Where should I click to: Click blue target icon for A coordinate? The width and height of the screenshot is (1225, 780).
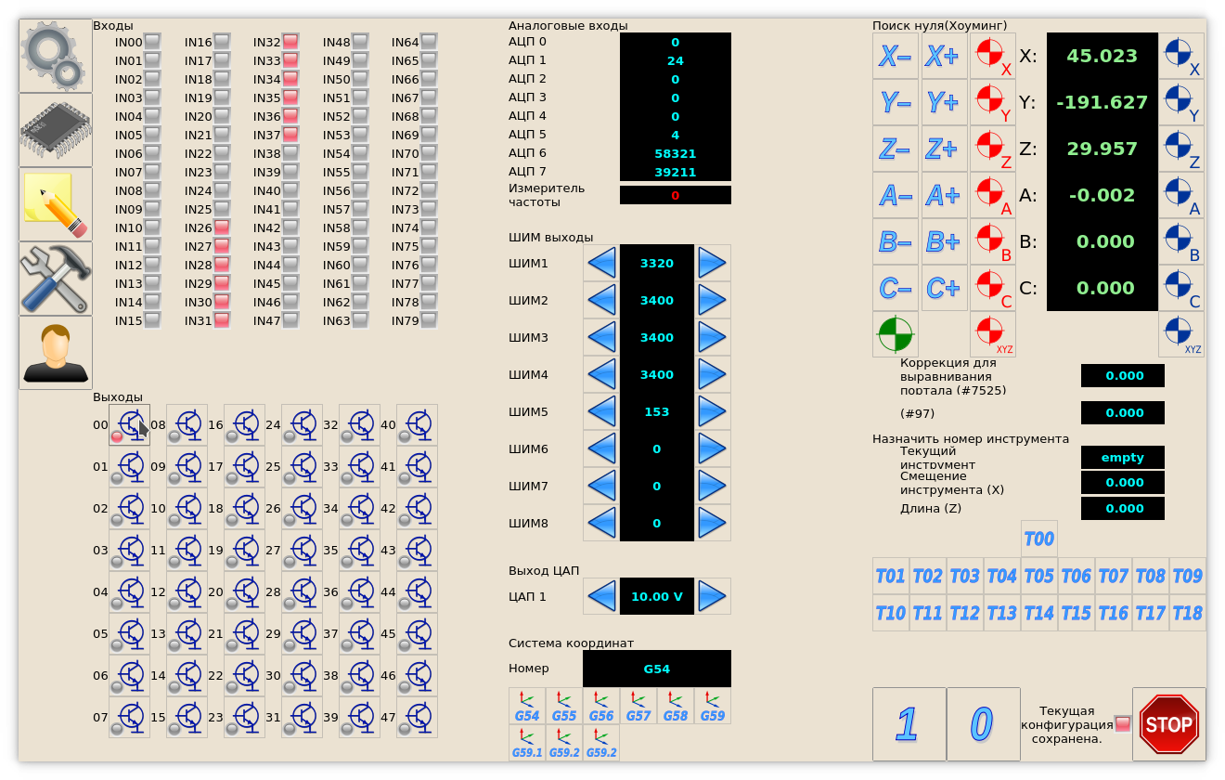click(x=1181, y=195)
